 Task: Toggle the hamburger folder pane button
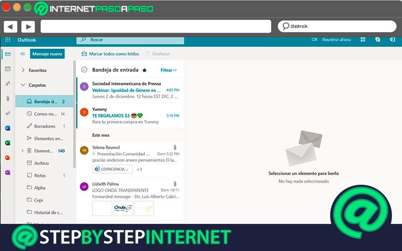point(23,54)
